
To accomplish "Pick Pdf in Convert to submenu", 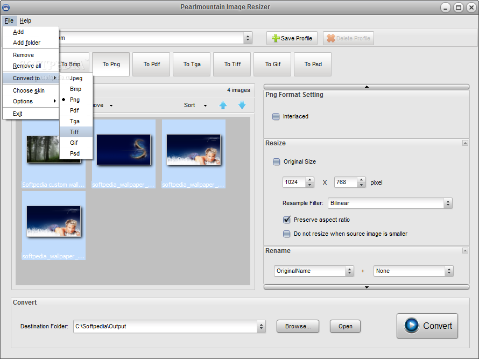I will (76, 110).
